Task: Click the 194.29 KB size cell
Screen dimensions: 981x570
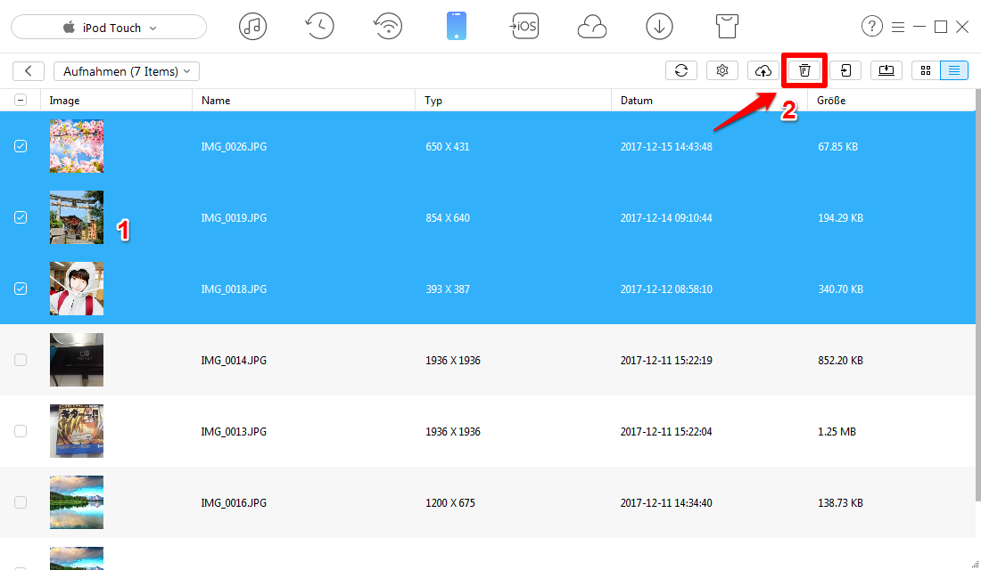Action: click(840, 218)
